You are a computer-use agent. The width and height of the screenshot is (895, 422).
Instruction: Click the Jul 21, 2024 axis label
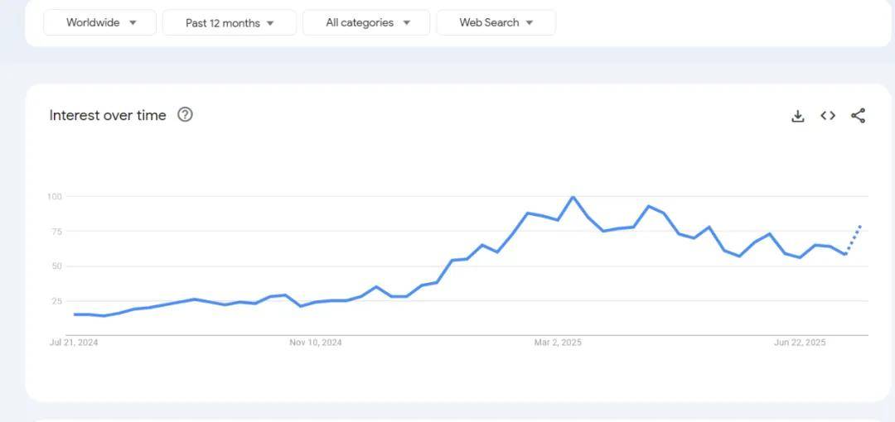click(74, 343)
